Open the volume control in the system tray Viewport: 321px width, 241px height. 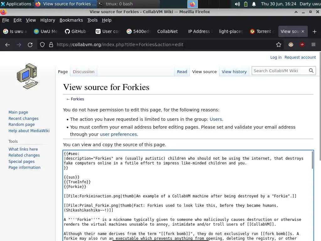coord(237,4)
